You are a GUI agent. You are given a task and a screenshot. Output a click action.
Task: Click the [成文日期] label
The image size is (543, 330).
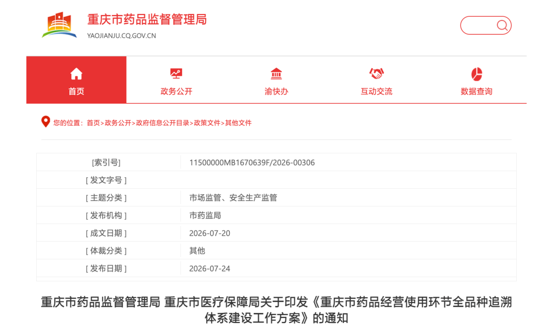[x=106, y=233]
